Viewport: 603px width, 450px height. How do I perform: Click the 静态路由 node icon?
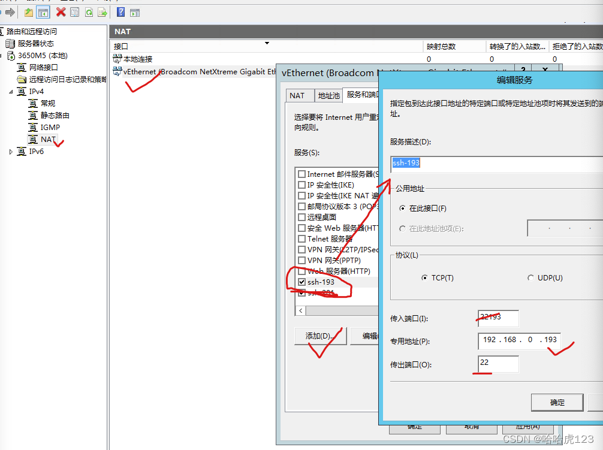pyautogui.click(x=34, y=115)
